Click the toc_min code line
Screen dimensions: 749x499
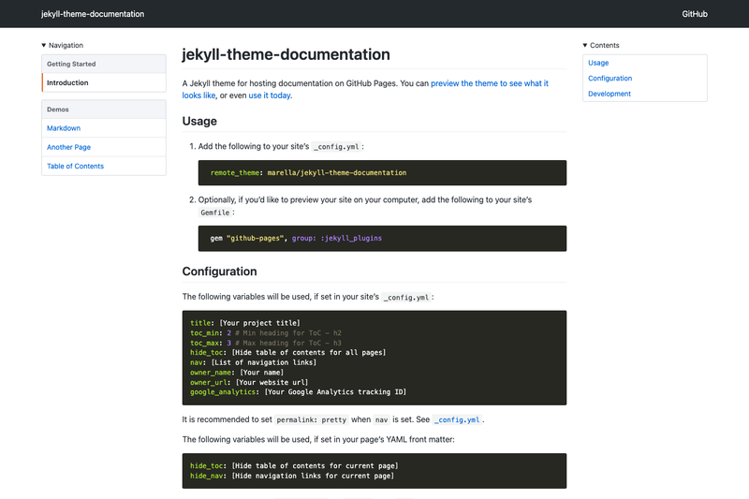(266, 333)
